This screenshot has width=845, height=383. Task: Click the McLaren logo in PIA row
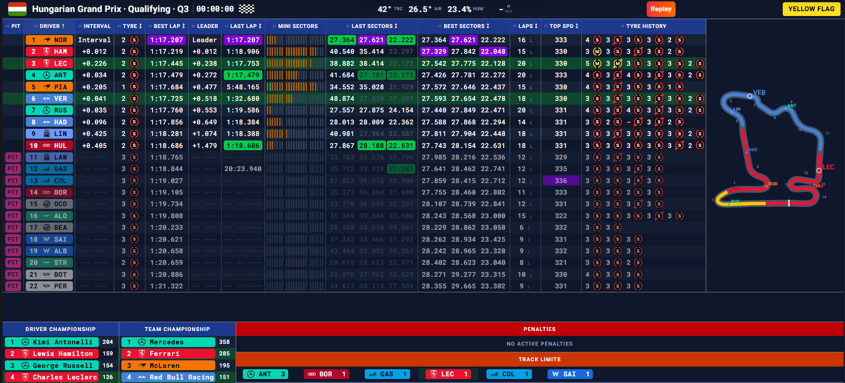[47, 87]
